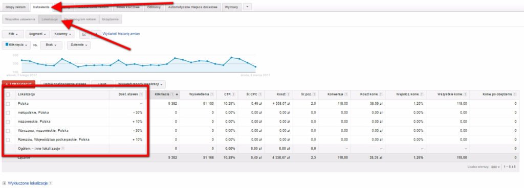The width and height of the screenshot is (524, 188).
Task: Click the Usuń button
Action: click(x=102, y=84)
